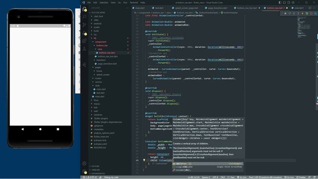Image resolution: width=318 pixels, height=179 pixels.
Task: Open the Run and Debug view
Action: [84, 33]
